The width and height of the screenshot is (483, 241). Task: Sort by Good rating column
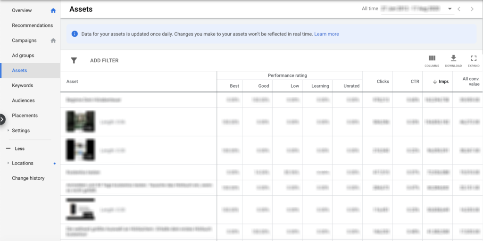pyautogui.click(x=263, y=86)
